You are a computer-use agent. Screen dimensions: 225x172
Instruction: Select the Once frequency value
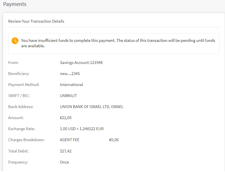tap(64, 162)
